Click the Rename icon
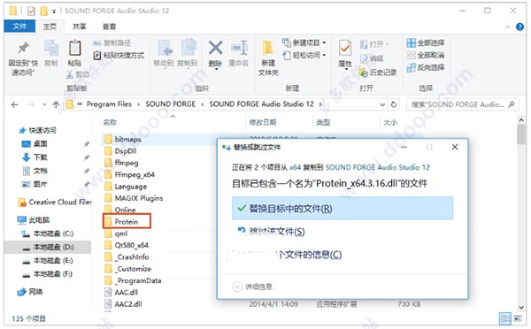 (239, 48)
